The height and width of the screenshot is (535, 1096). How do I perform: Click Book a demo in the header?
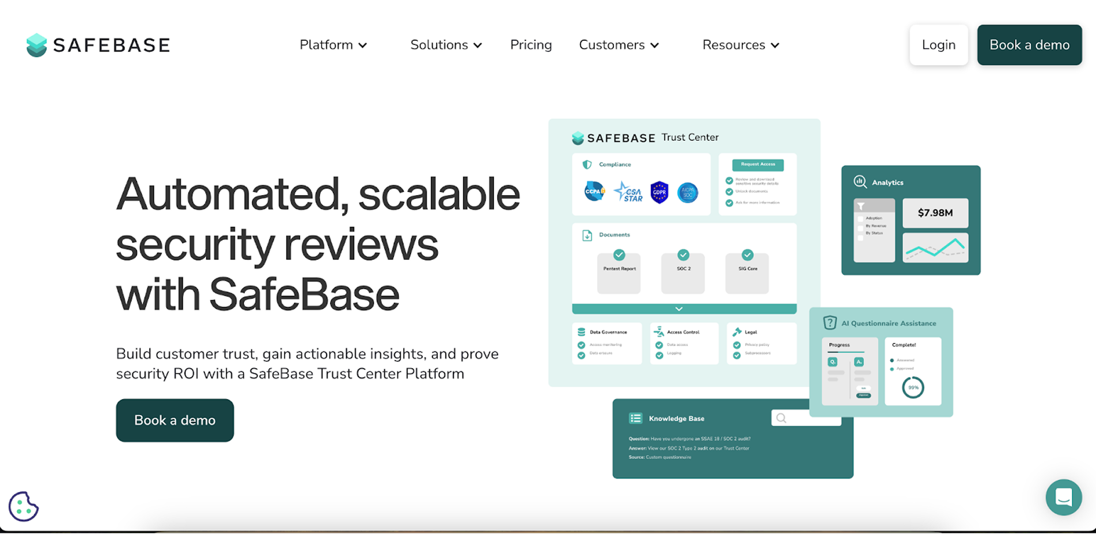coord(1029,45)
